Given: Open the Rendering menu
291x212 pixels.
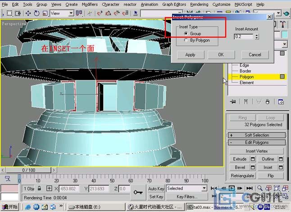Looking at the screenshot, I should (x=199, y=4).
